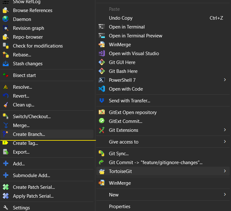Select Git Commit to feature/gitignore-changes

tap(163, 163)
